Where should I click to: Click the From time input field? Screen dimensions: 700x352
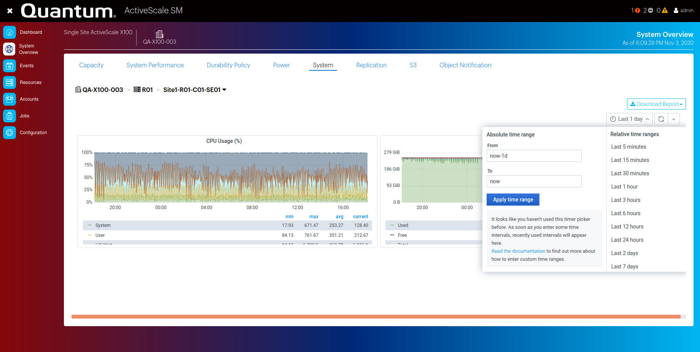[x=534, y=156]
